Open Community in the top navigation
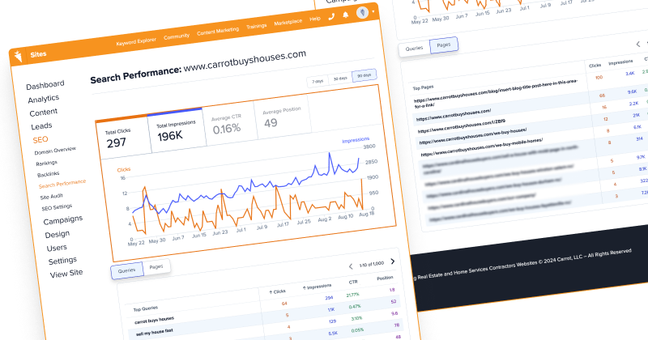 177,36
